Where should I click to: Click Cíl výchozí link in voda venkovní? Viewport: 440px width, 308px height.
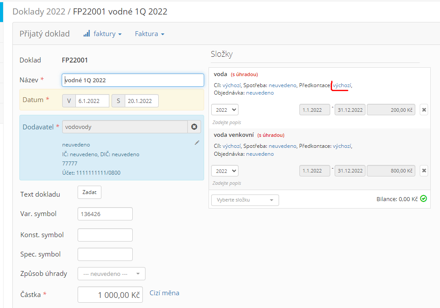point(231,146)
